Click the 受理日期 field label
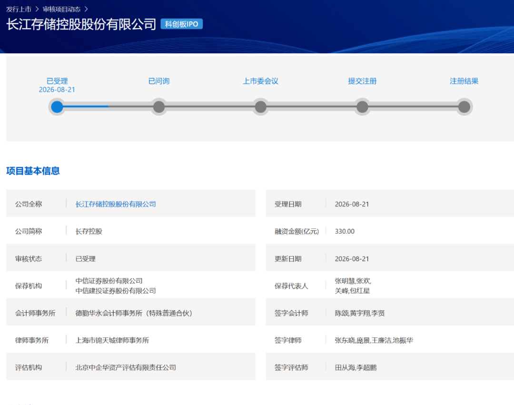Screen dimensions: 514x405 pyautogui.click(x=288, y=204)
